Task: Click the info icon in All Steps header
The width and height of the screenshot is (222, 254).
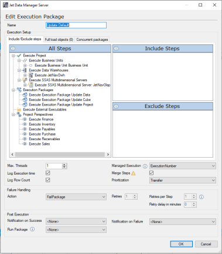Action: click(13, 48)
